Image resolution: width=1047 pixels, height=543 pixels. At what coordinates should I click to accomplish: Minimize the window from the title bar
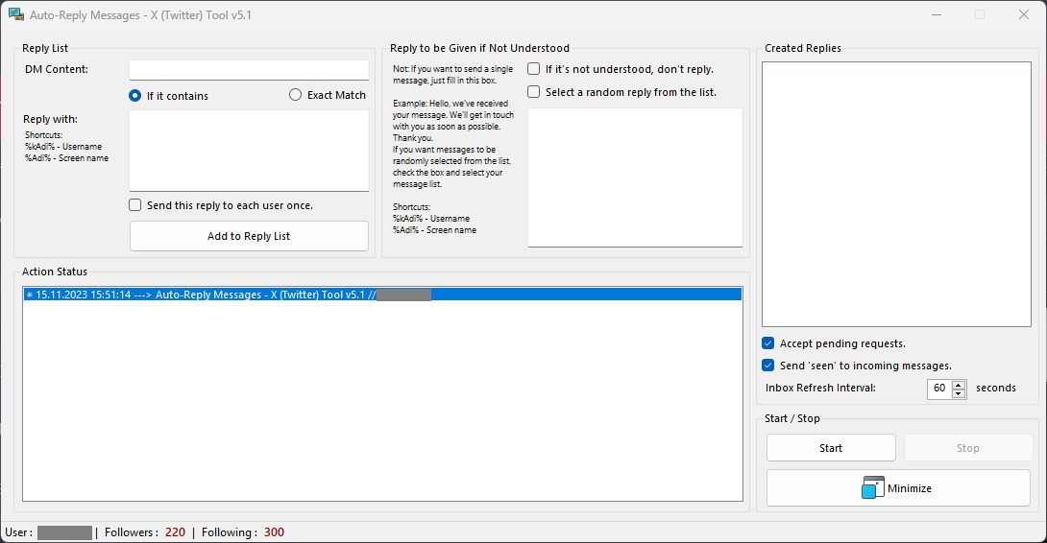pyautogui.click(x=937, y=14)
